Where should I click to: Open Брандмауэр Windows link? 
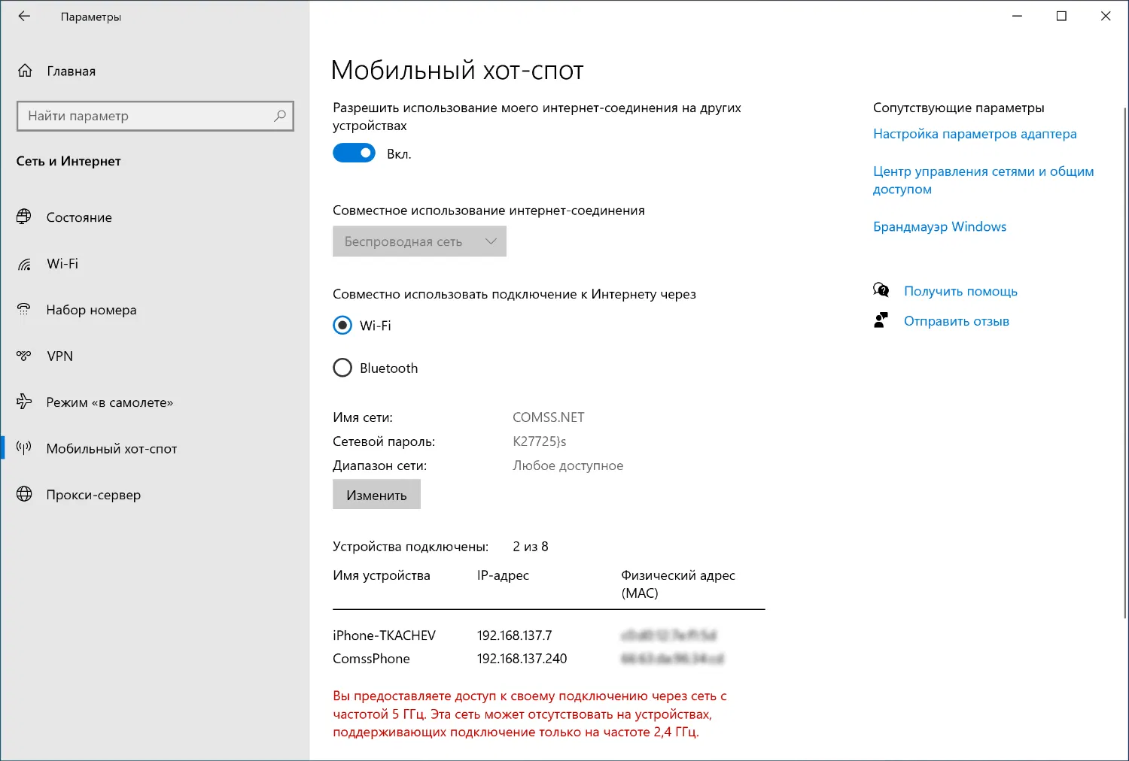(939, 226)
